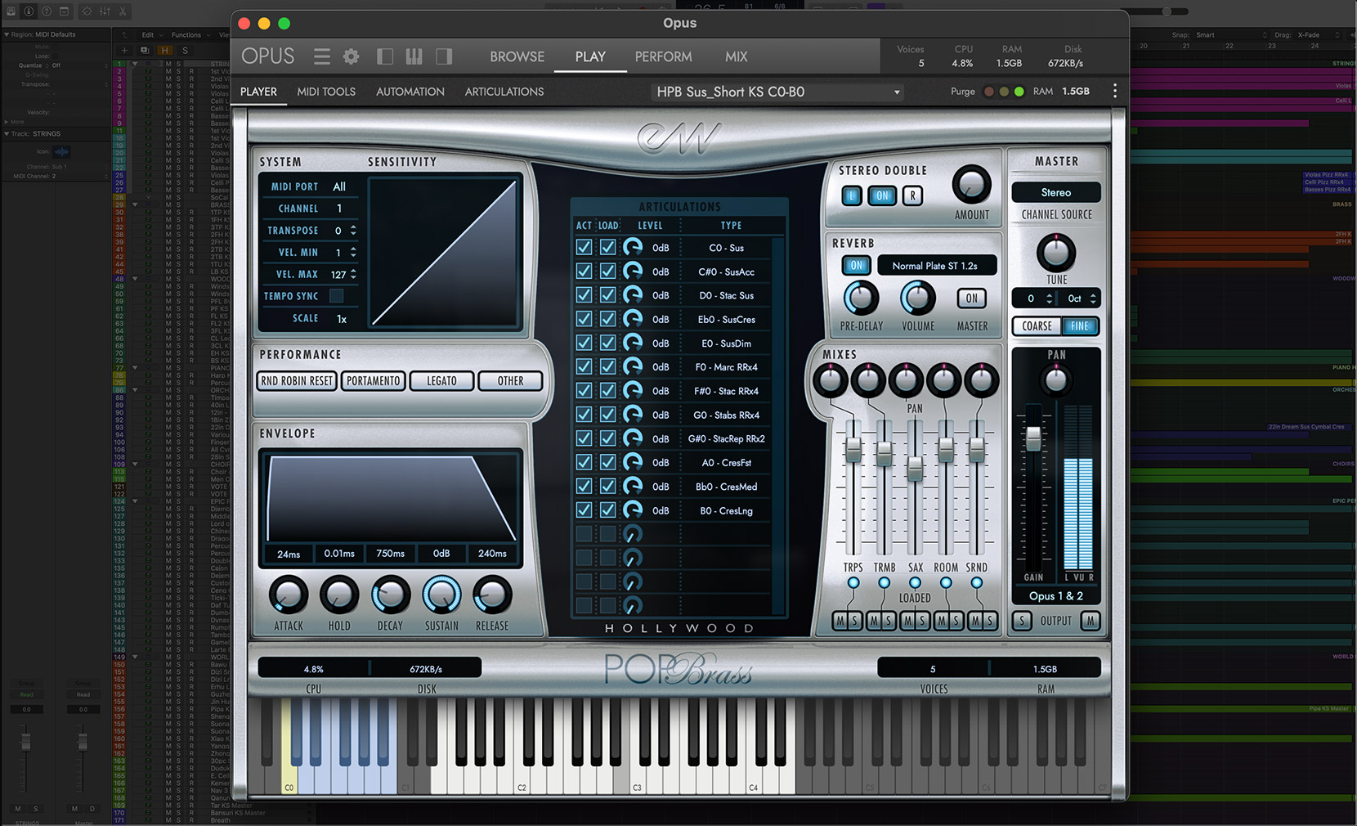Select COARSE tuning mode

click(x=1037, y=325)
